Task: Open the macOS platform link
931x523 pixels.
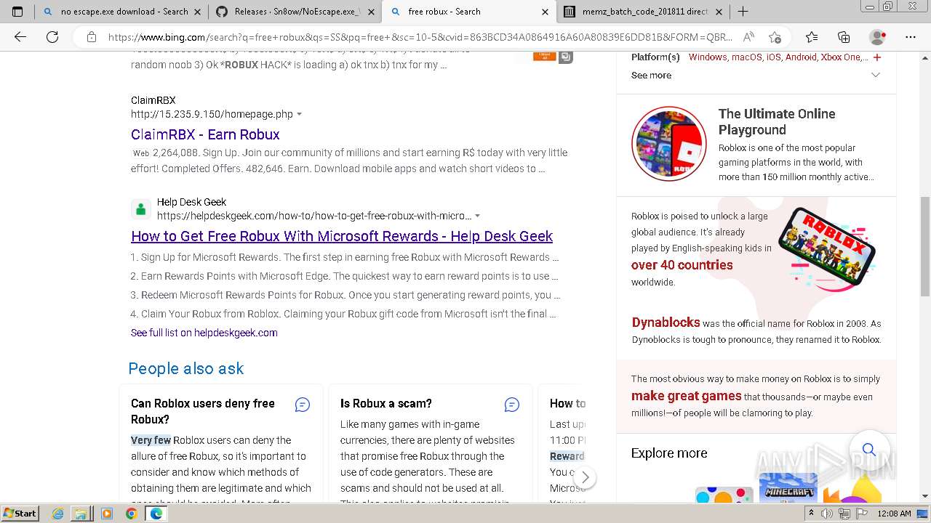Action: pyautogui.click(x=746, y=57)
